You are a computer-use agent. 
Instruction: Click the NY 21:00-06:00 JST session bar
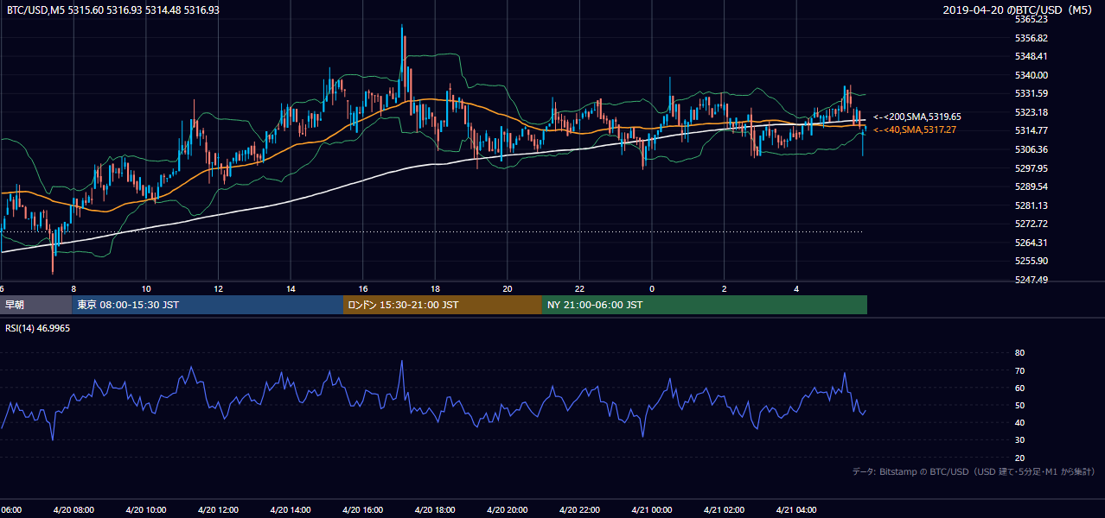705,305
